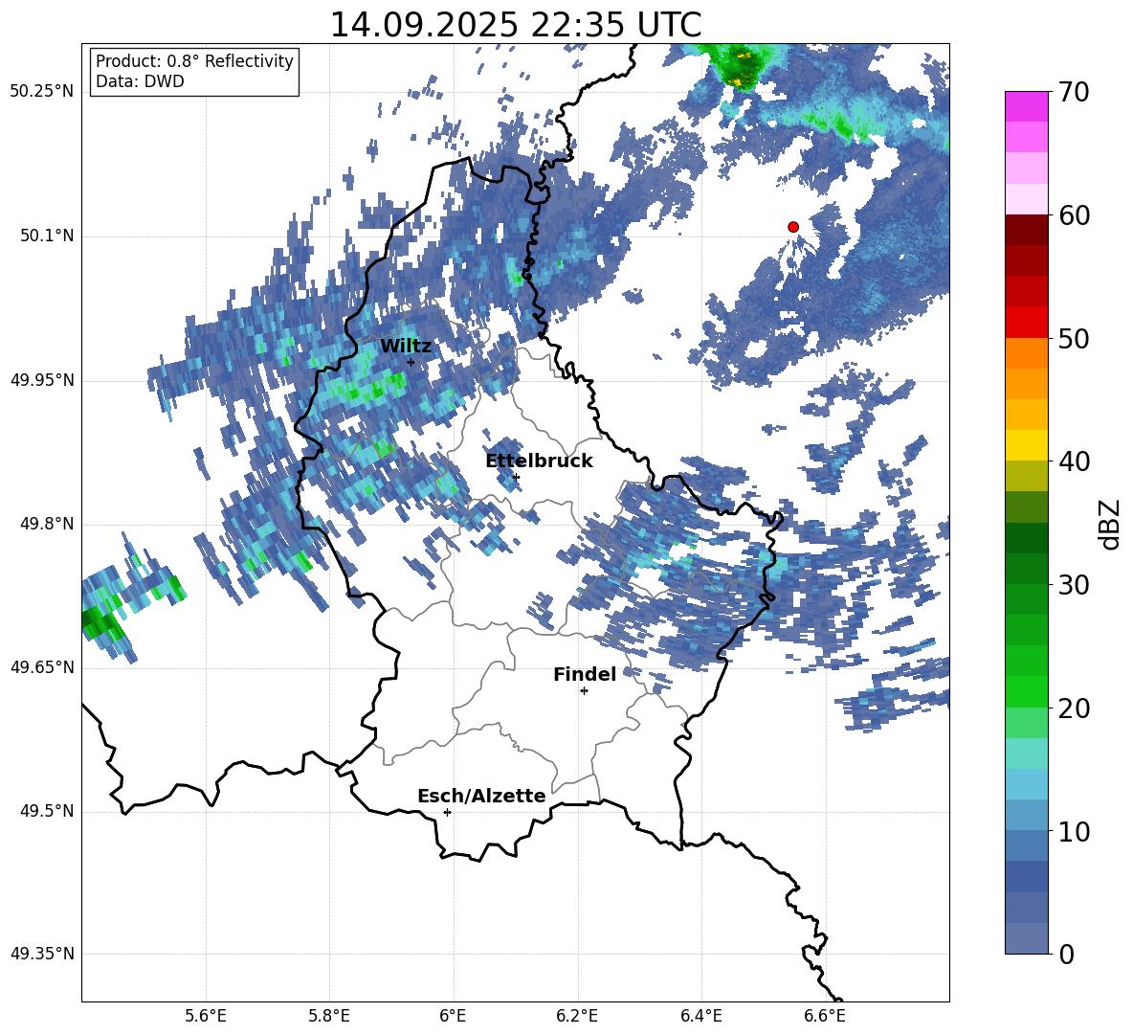Click the 50.25°N latitude tick label

(42, 92)
